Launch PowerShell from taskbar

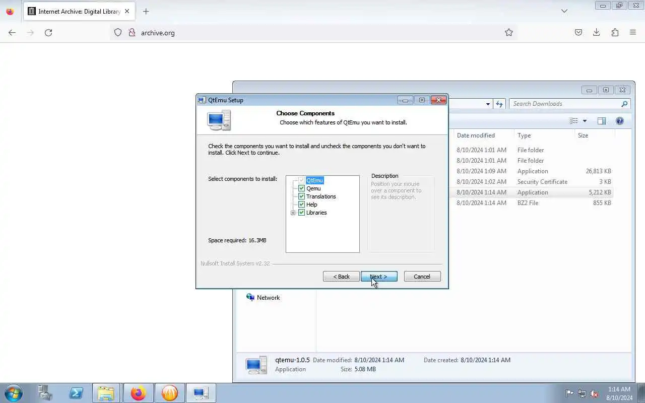pyautogui.click(x=76, y=393)
